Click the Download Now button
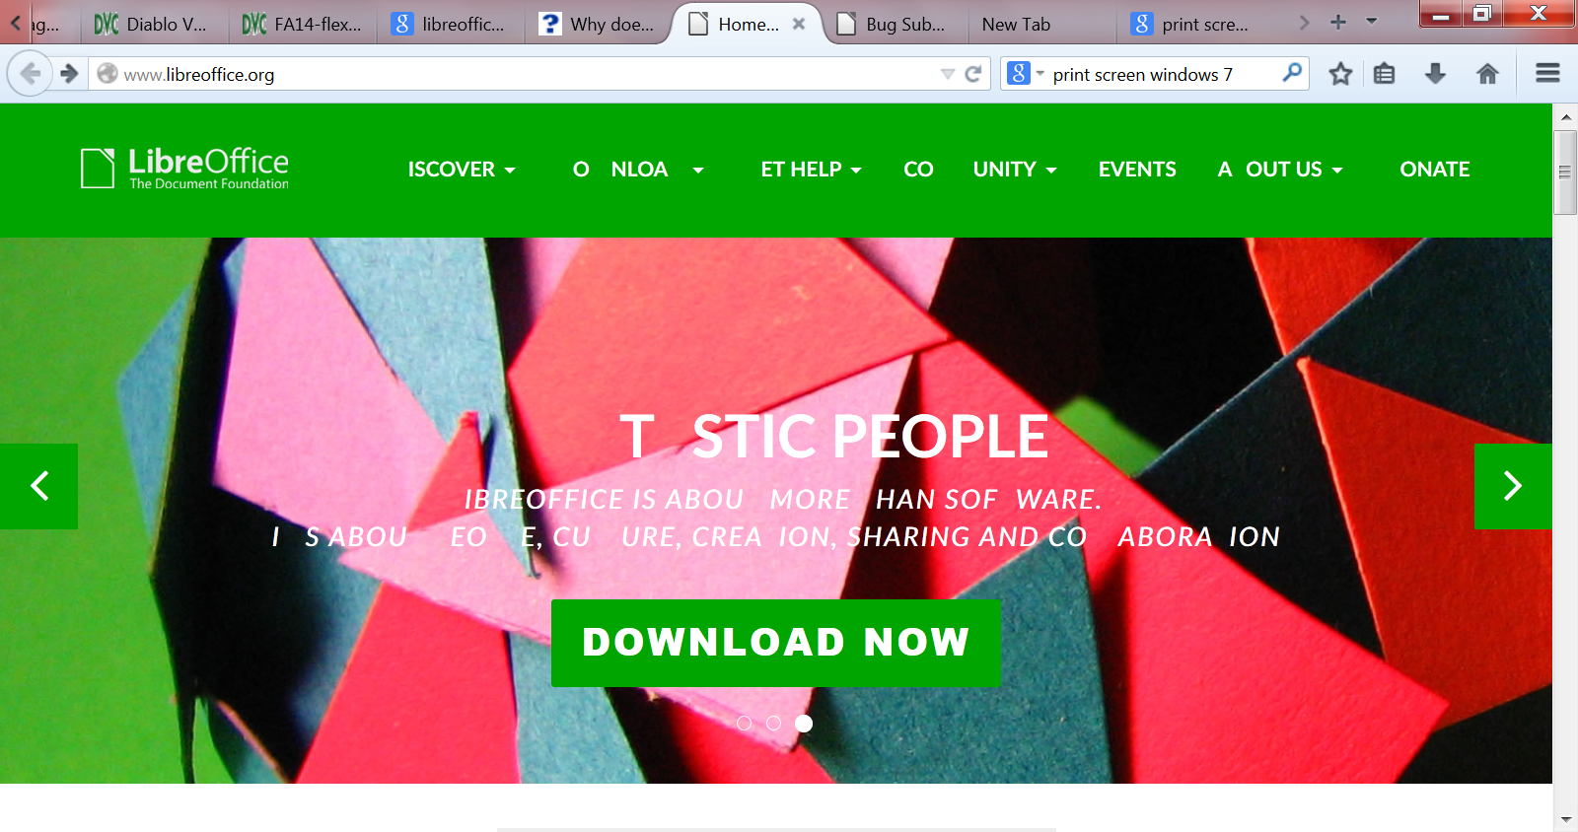This screenshot has width=1578, height=832. [776, 643]
